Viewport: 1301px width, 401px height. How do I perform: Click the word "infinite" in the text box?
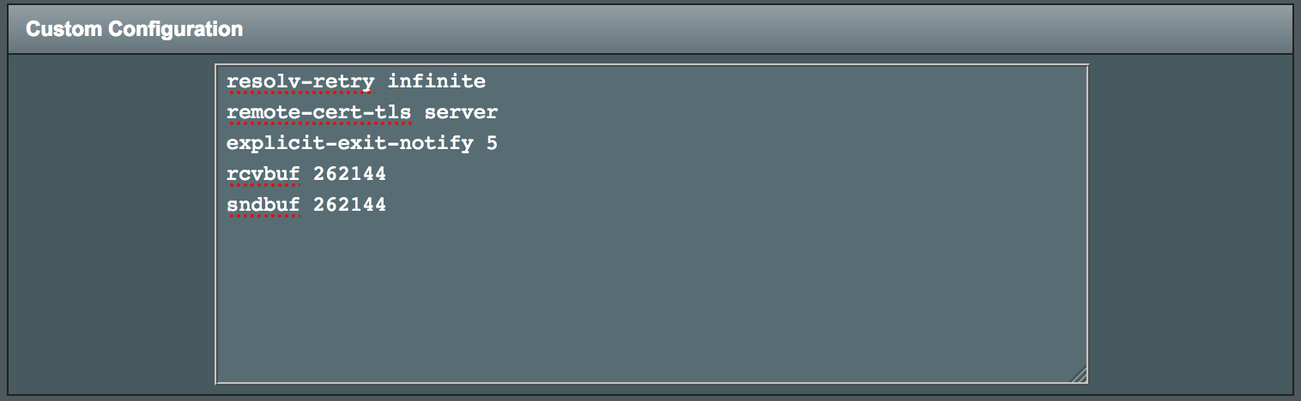point(436,81)
